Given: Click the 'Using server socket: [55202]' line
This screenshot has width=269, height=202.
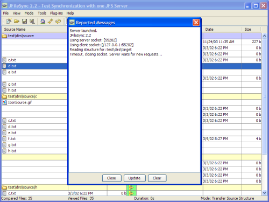Looking at the screenshot, I should [x=93, y=40].
